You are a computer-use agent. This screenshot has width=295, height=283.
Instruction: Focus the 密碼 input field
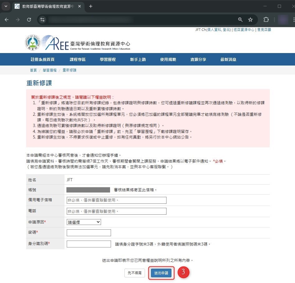tap(89, 232)
